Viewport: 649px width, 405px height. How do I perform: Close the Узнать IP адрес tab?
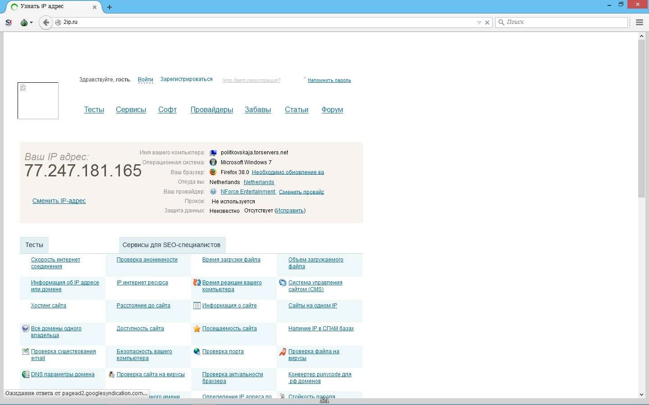[95, 7]
